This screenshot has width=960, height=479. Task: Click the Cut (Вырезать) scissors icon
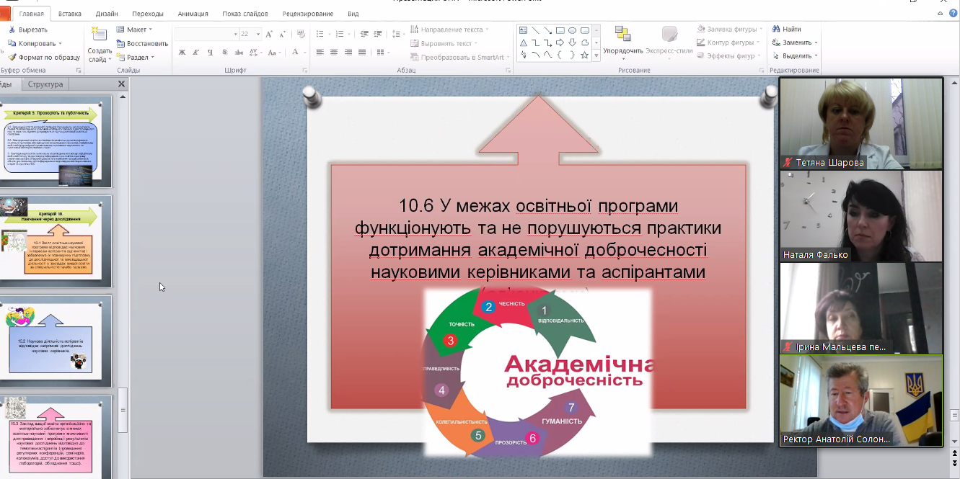coord(12,30)
